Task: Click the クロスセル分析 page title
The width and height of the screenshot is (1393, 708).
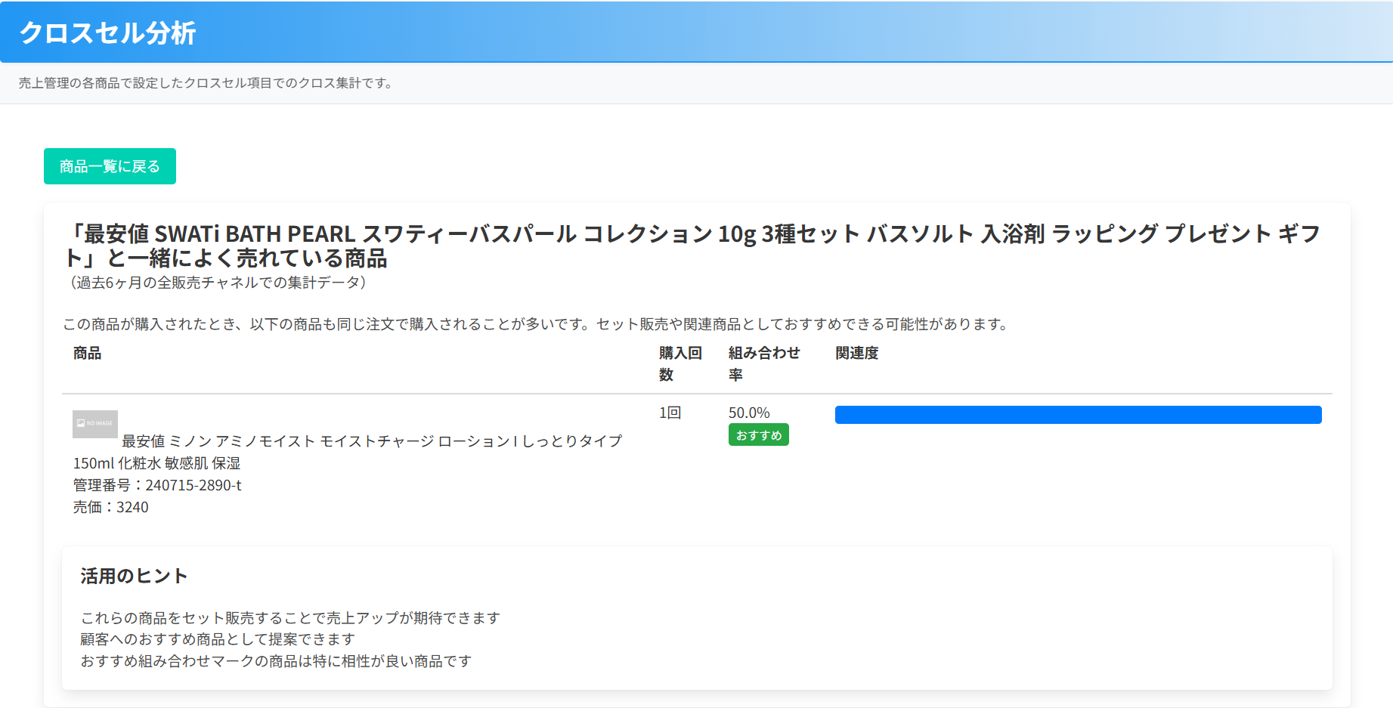Action: 108,32
